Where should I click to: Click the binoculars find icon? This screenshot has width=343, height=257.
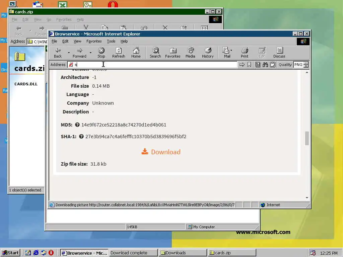tap(265, 65)
